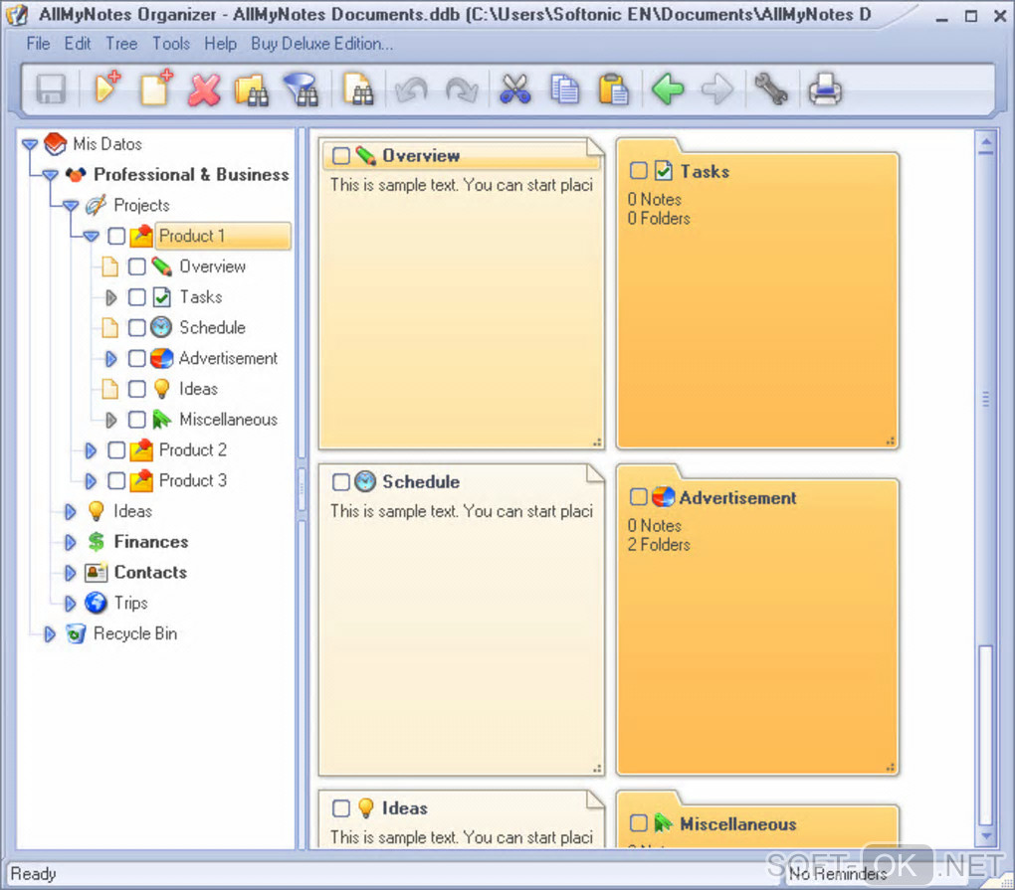
Task: Click the Paste clipboard icon
Action: point(613,89)
